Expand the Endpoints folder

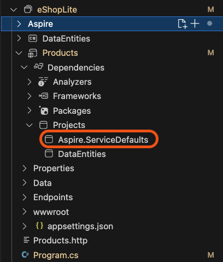click(53, 197)
